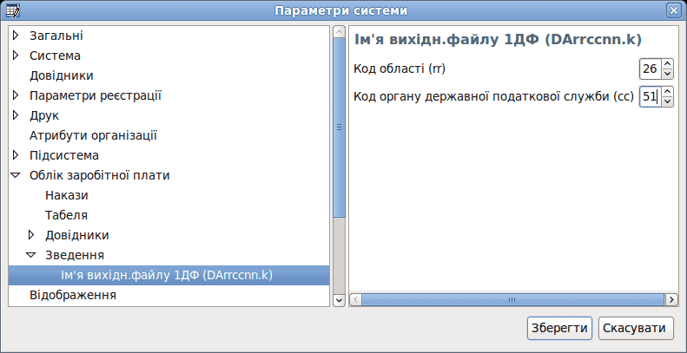The height and width of the screenshot is (353, 687).
Task: Click Код органу державної податкової служби label
Action: (494, 96)
